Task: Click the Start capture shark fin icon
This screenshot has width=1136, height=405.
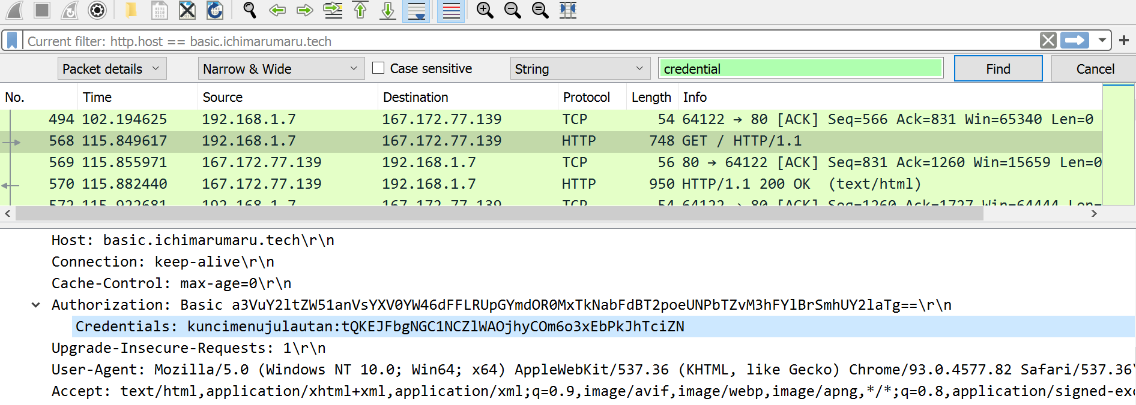Action: pos(14,10)
